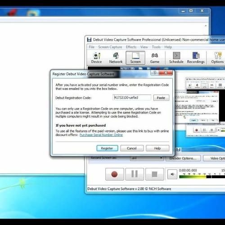Click the Debut Video Capture Software v 2.00 status text
Viewport: 225px width, 225px height.
[129, 189]
